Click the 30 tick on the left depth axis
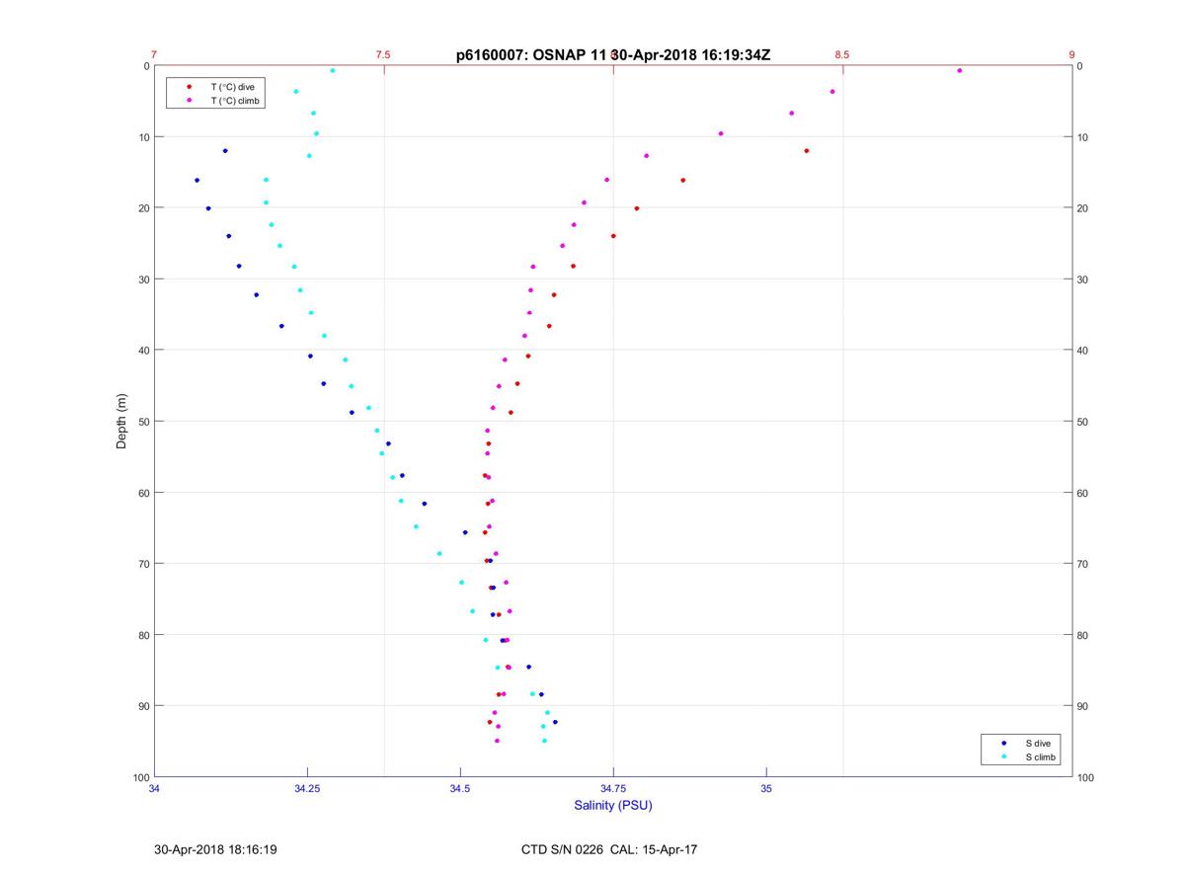 [143, 279]
